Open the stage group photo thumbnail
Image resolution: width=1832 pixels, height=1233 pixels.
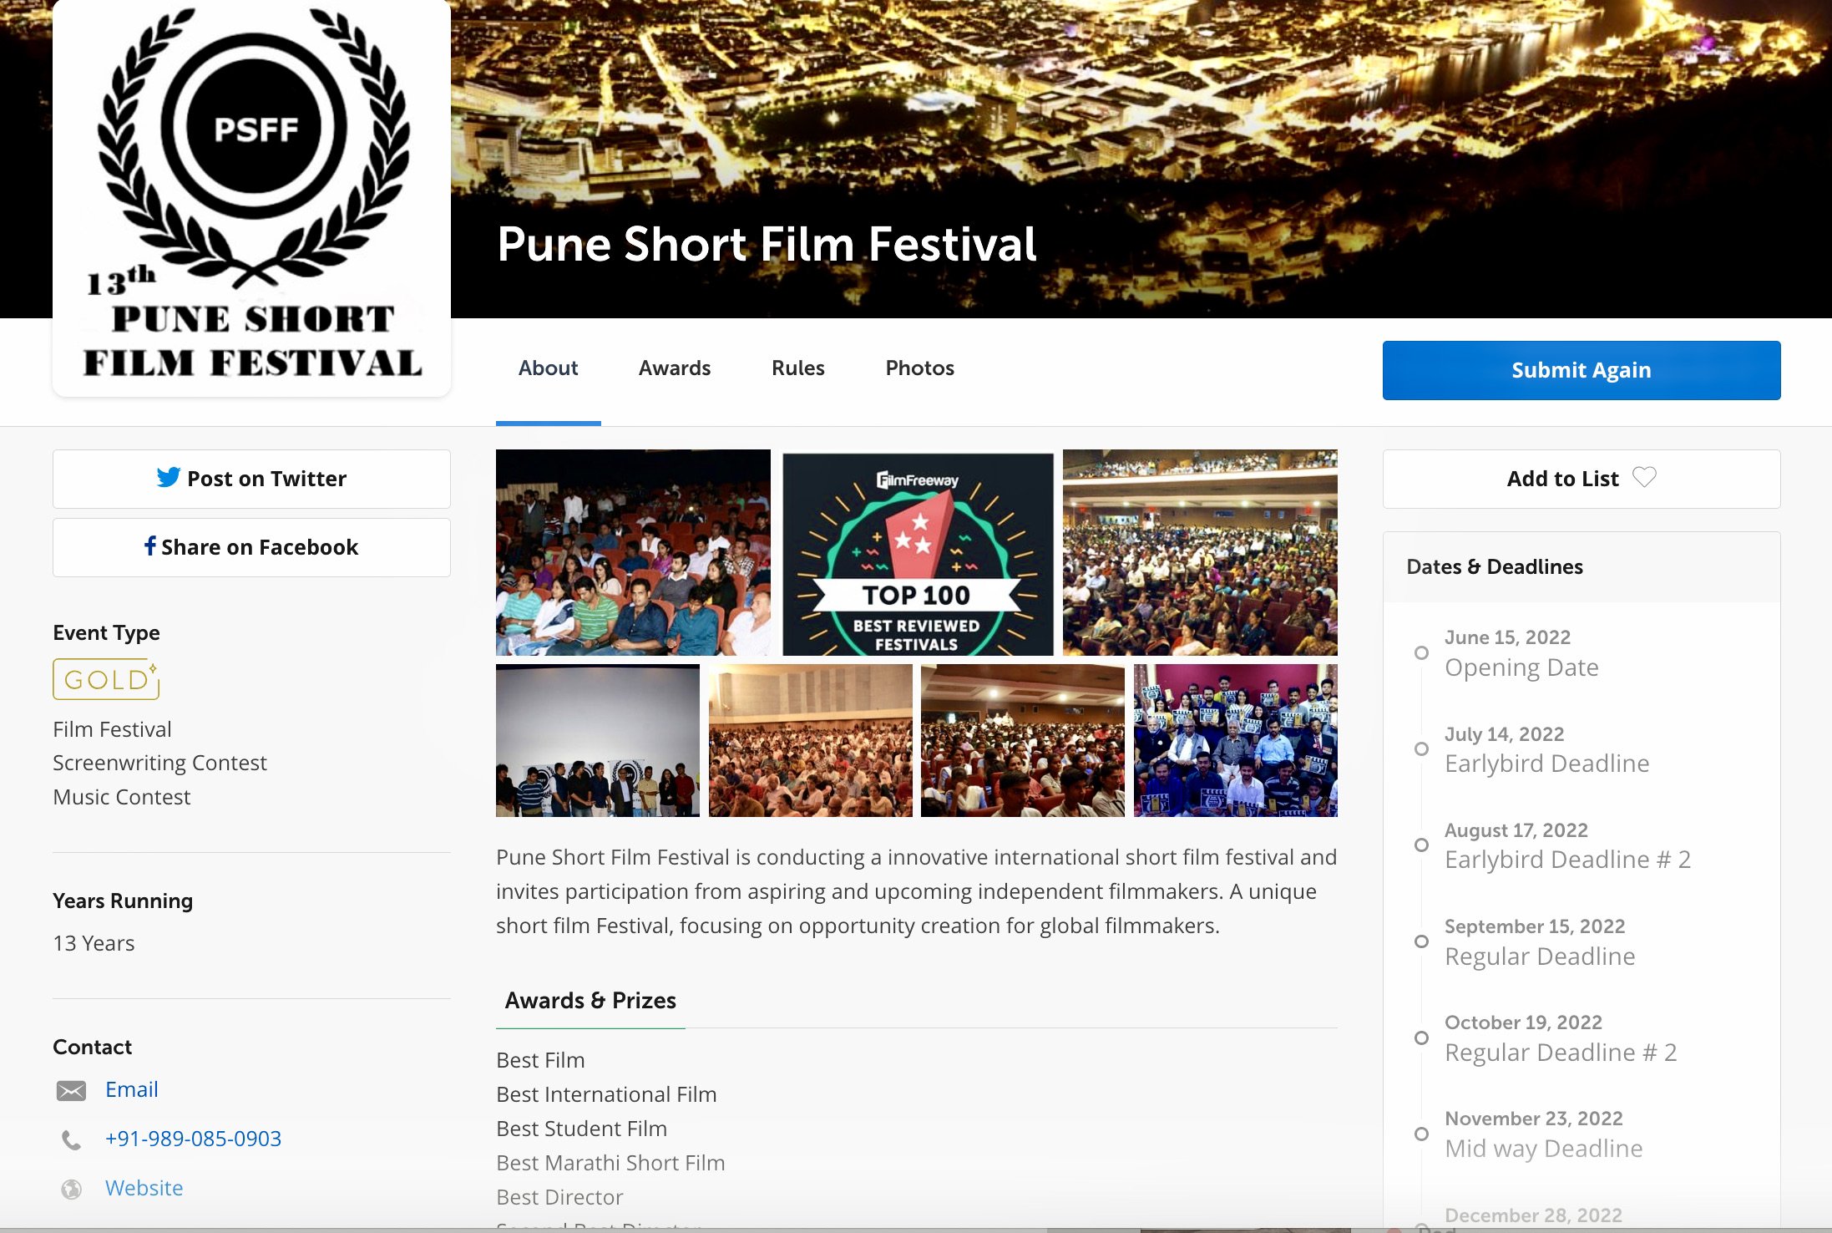pos(598,740)
